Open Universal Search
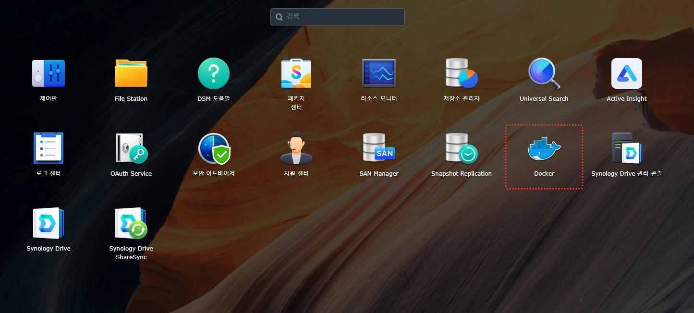The height and width of the screenshot is (313, 694). (544, 73)
